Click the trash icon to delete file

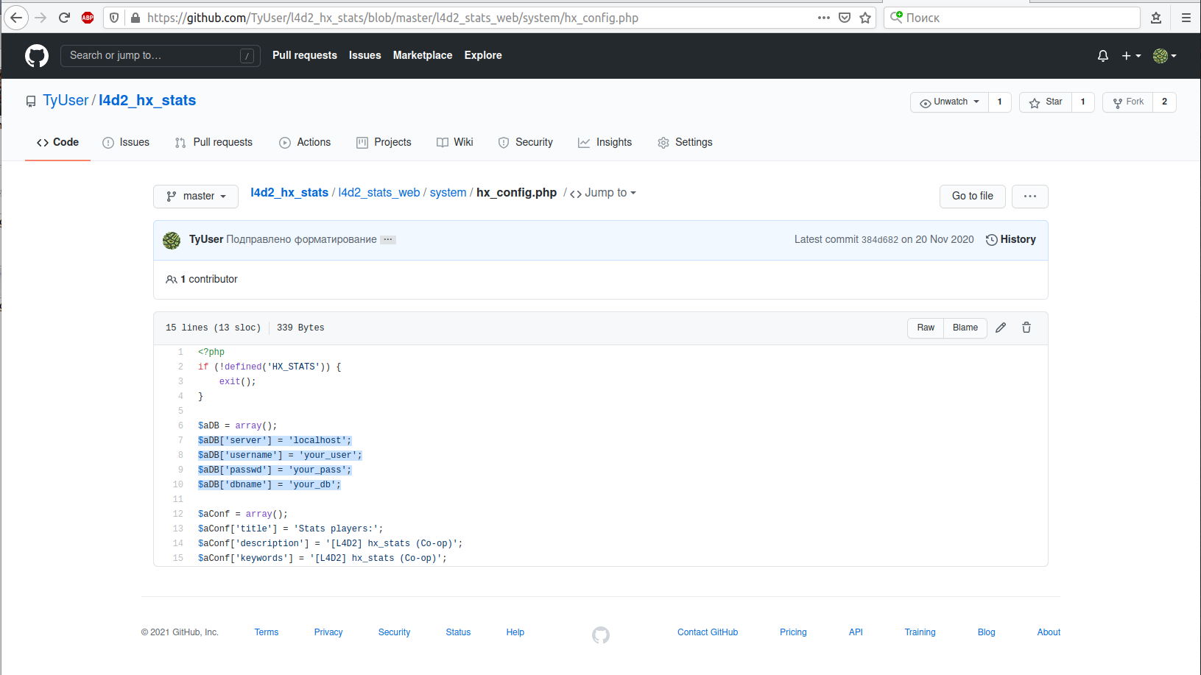click(x=1026, y=328)
